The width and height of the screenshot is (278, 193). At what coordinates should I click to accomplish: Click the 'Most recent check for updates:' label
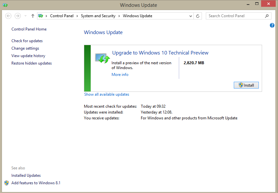110,106
